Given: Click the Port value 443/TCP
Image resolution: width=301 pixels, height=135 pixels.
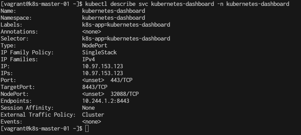Looking at the screenshot, I should 121,80.
